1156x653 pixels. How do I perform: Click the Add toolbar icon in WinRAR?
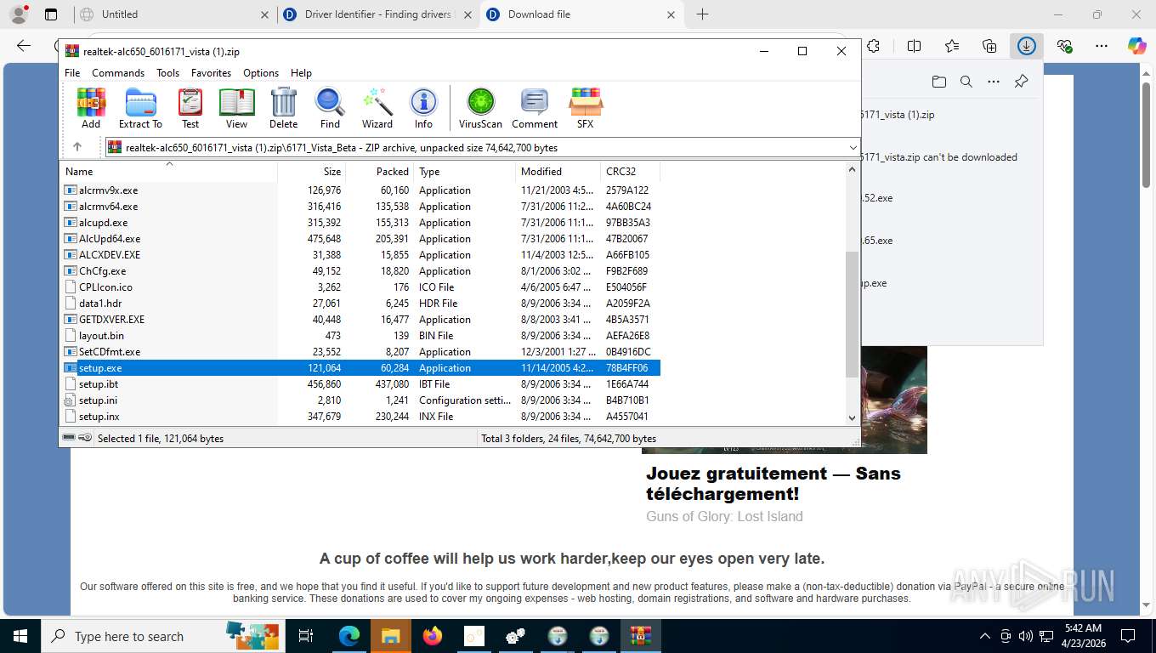(91, 108)
